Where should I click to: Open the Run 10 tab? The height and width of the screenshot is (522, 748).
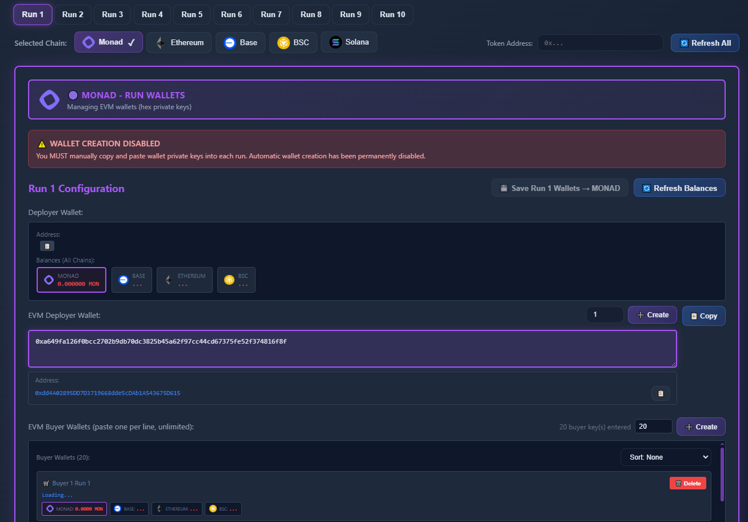point(392,14)
